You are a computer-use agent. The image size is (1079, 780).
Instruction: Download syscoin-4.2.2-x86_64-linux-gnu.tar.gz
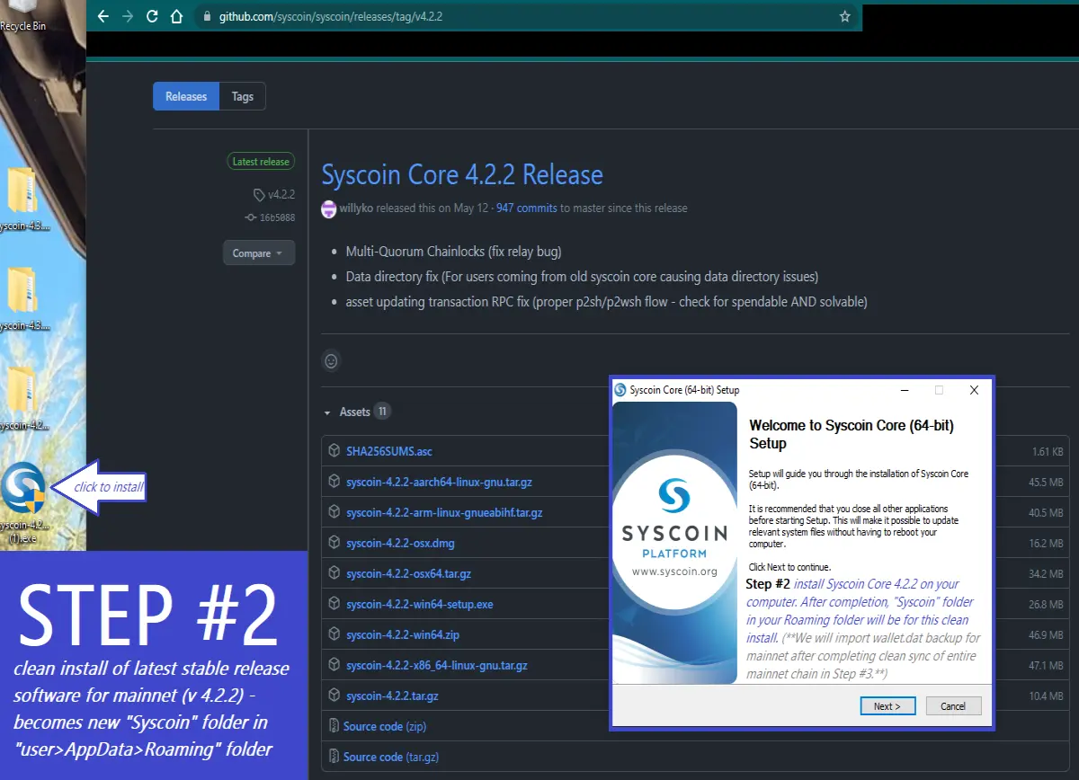(x=437, y=665)
